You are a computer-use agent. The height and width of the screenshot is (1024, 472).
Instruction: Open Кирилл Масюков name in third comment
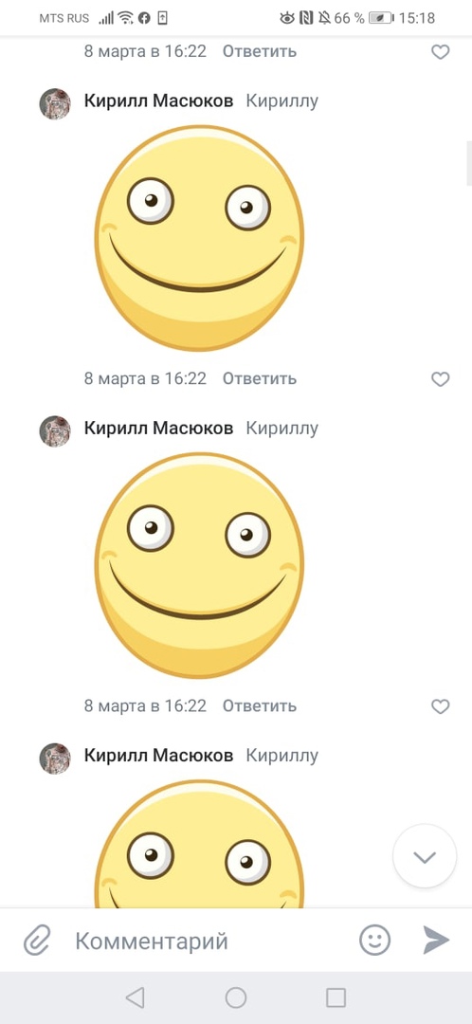coord(158,756)
